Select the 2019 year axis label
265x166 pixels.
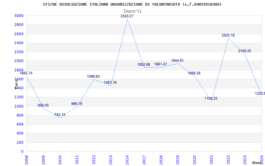[x=178, y=160]
